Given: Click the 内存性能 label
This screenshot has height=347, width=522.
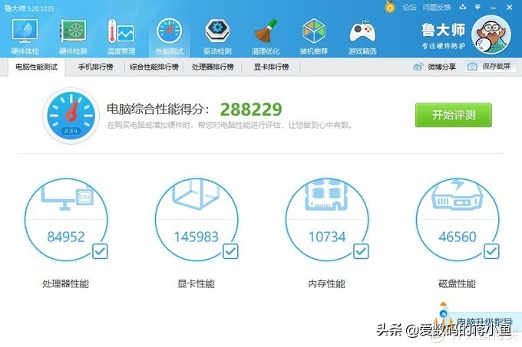Looking at the screenshot, I should point(326,284).
